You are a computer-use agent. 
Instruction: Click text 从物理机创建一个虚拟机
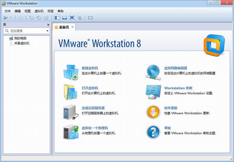coord(99,133)
